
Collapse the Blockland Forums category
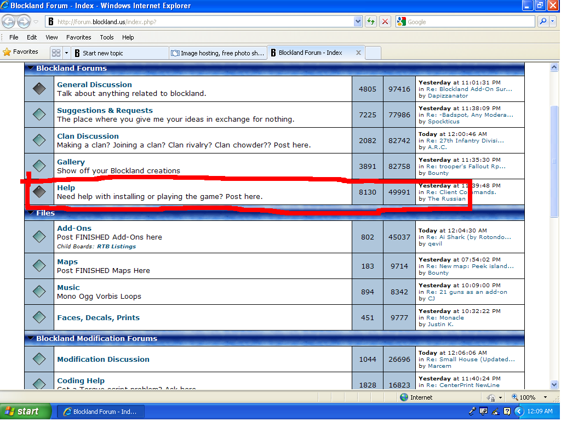pyautogui.click(x=31, y=67)
